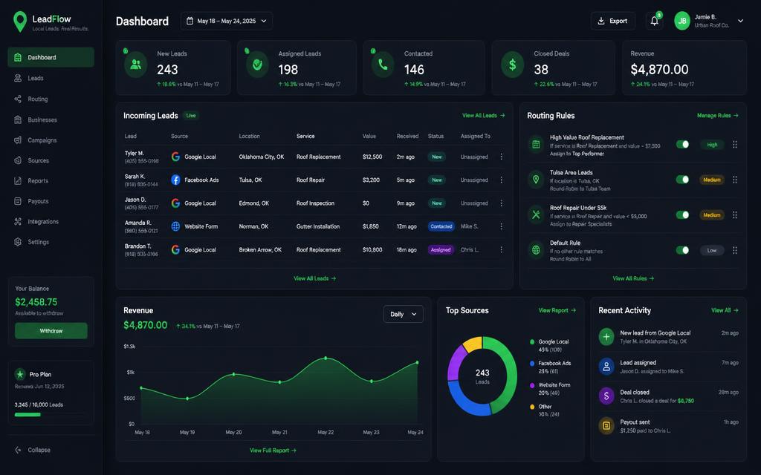Click Roof Repair Under $5k tools icon

point(536,214)
